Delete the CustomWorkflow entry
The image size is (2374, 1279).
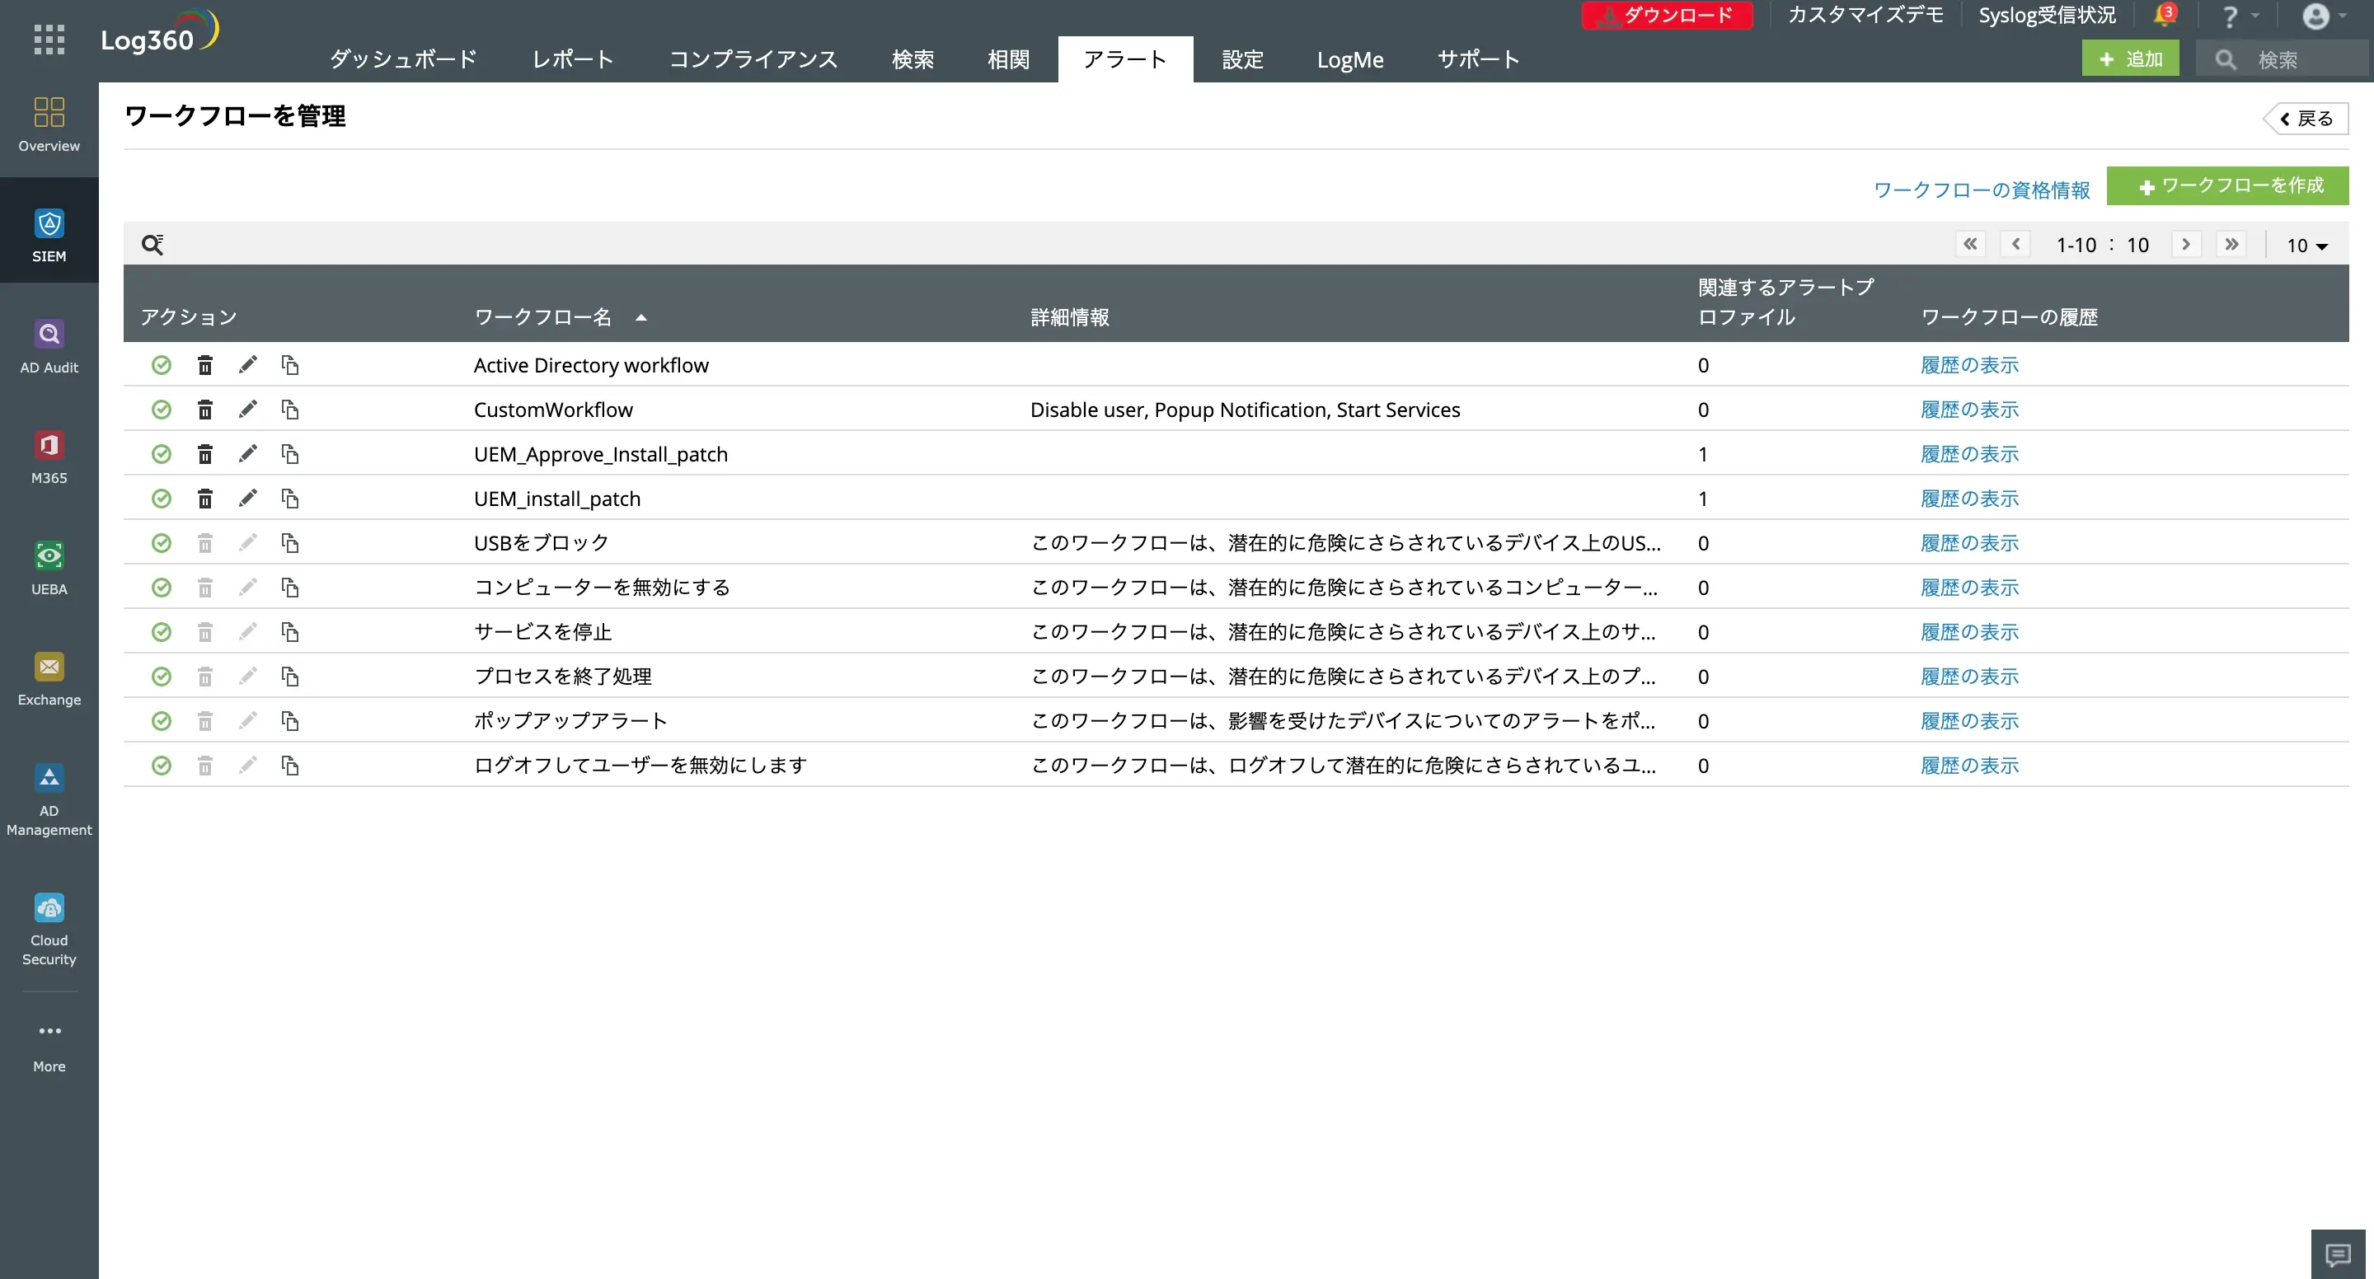tap(204, 409)
